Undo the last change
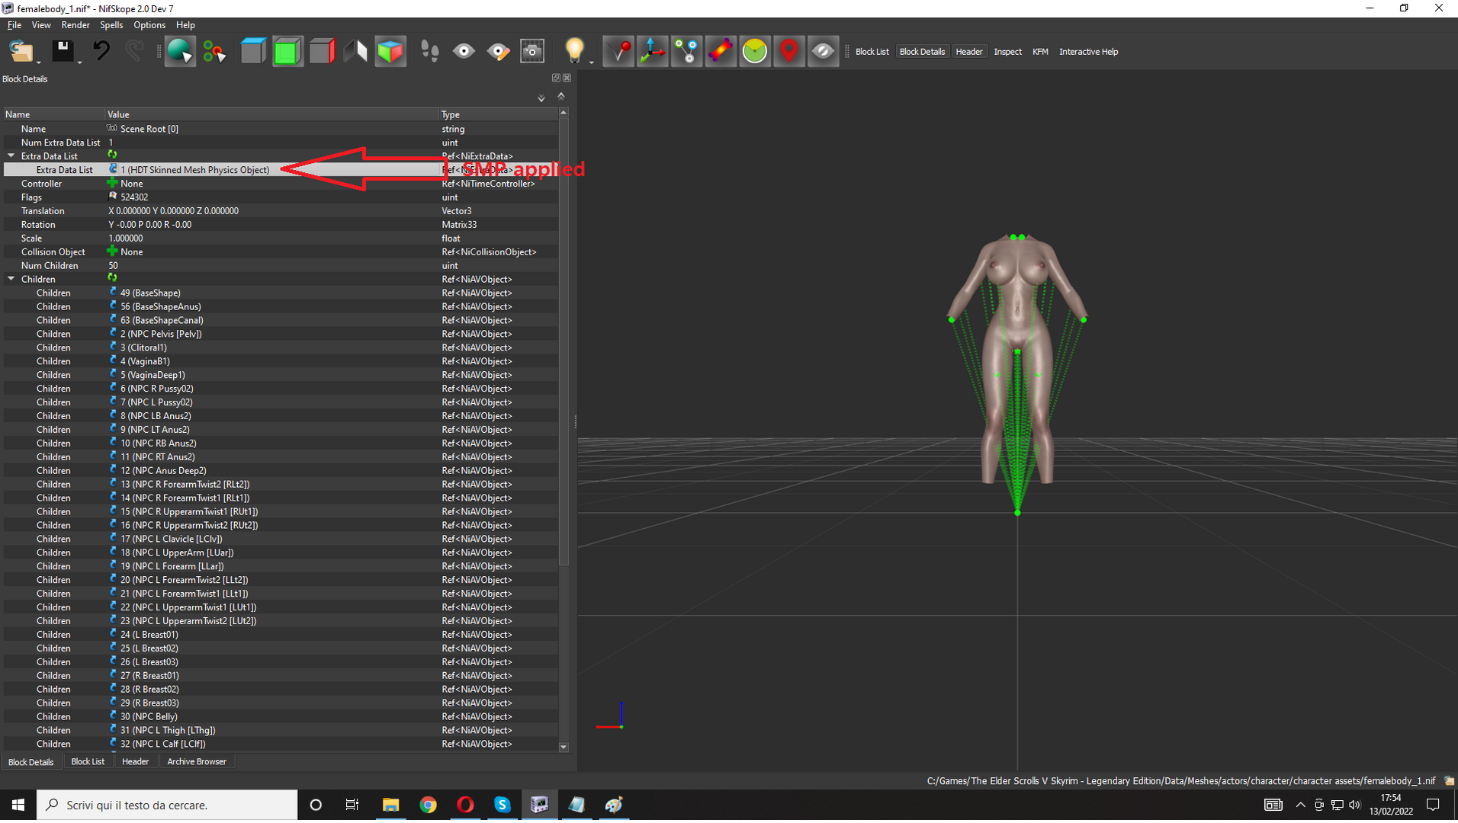This screenshot has width=1458, height=823. click(x=101, y=51)
